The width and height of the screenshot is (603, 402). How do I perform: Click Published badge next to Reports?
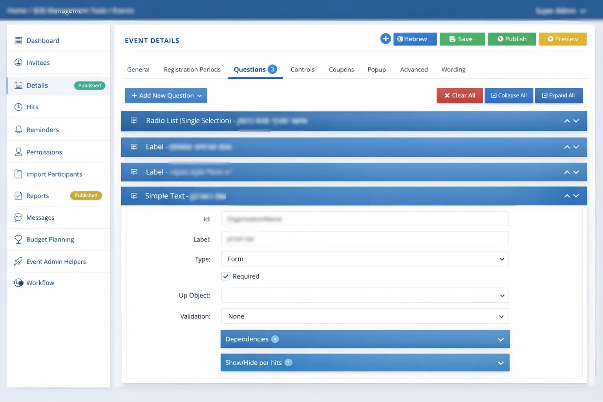[x=86, y=196]
